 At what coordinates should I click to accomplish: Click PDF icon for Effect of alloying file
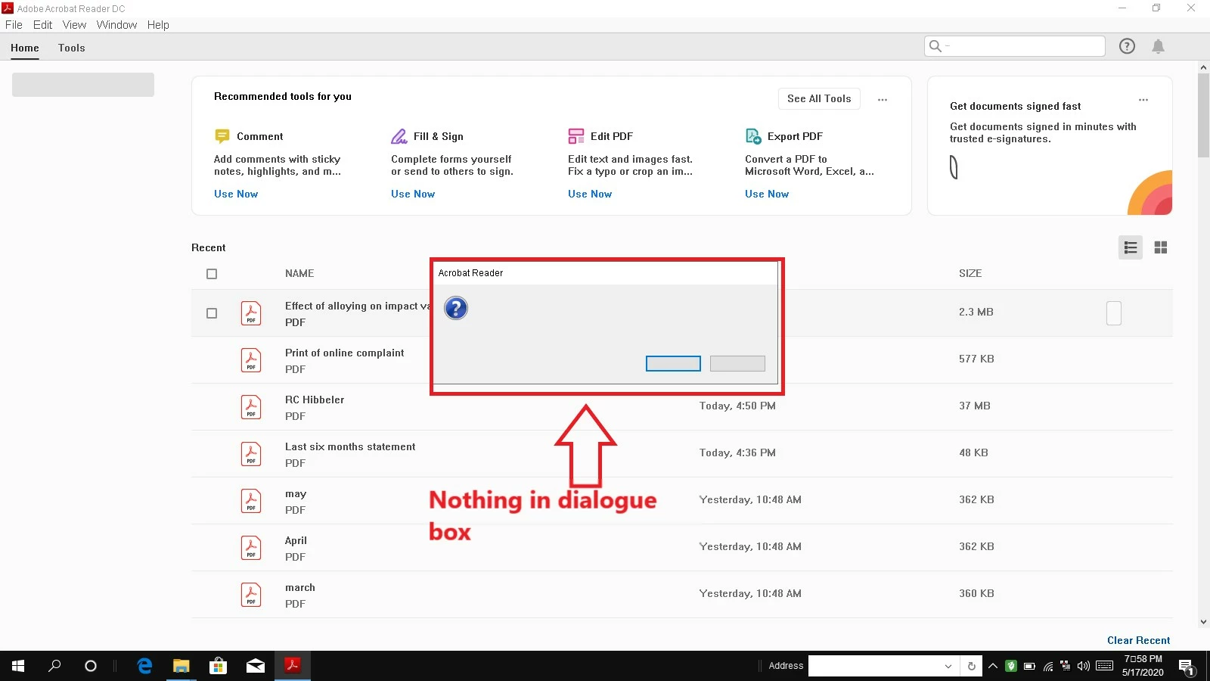coord(251,313)
